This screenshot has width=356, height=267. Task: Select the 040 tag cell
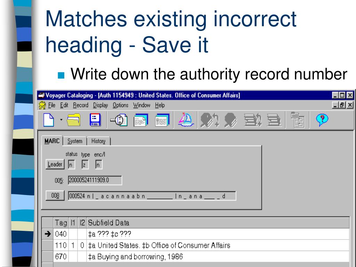[60, 234]
